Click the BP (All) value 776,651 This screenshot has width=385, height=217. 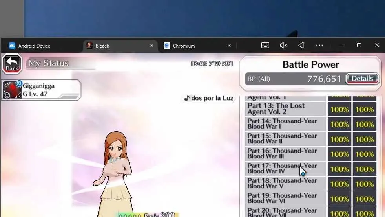[324, 79]
